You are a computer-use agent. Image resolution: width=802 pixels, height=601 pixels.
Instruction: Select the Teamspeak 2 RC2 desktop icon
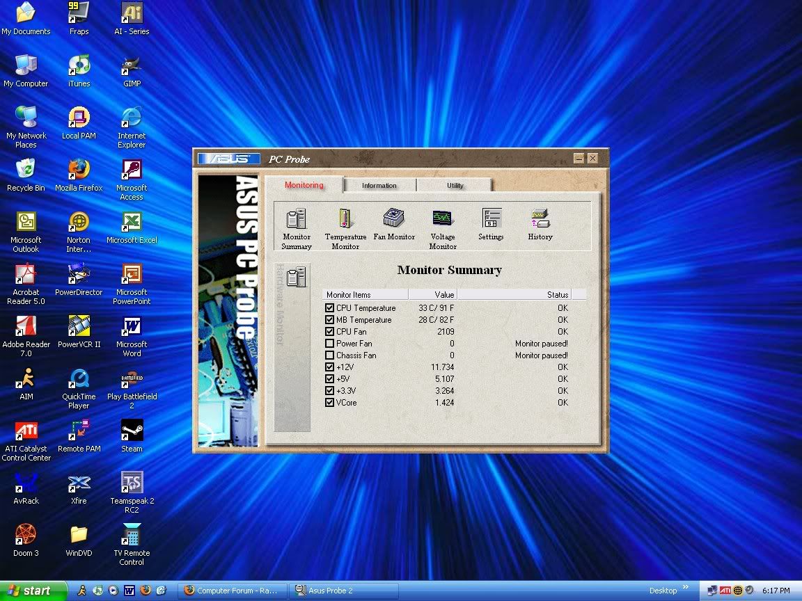pyautogui.click(x=132, y=492)
